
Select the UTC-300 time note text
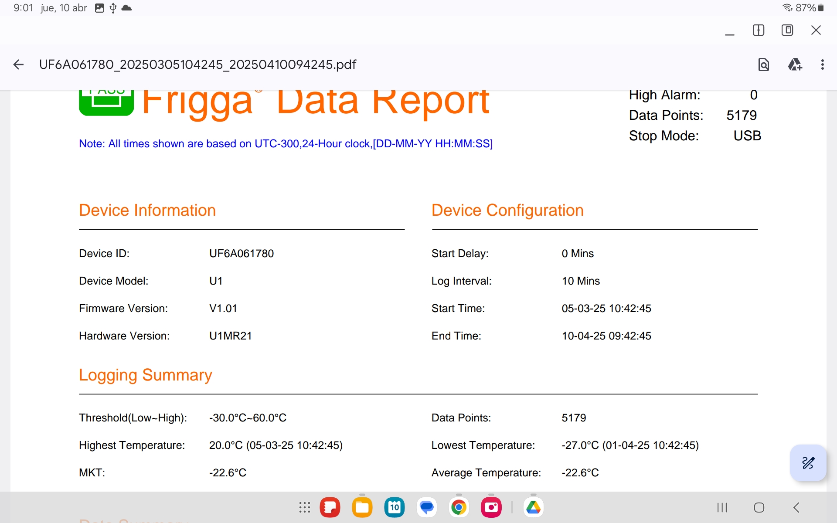pyautogui.click(x=286, y=144)
